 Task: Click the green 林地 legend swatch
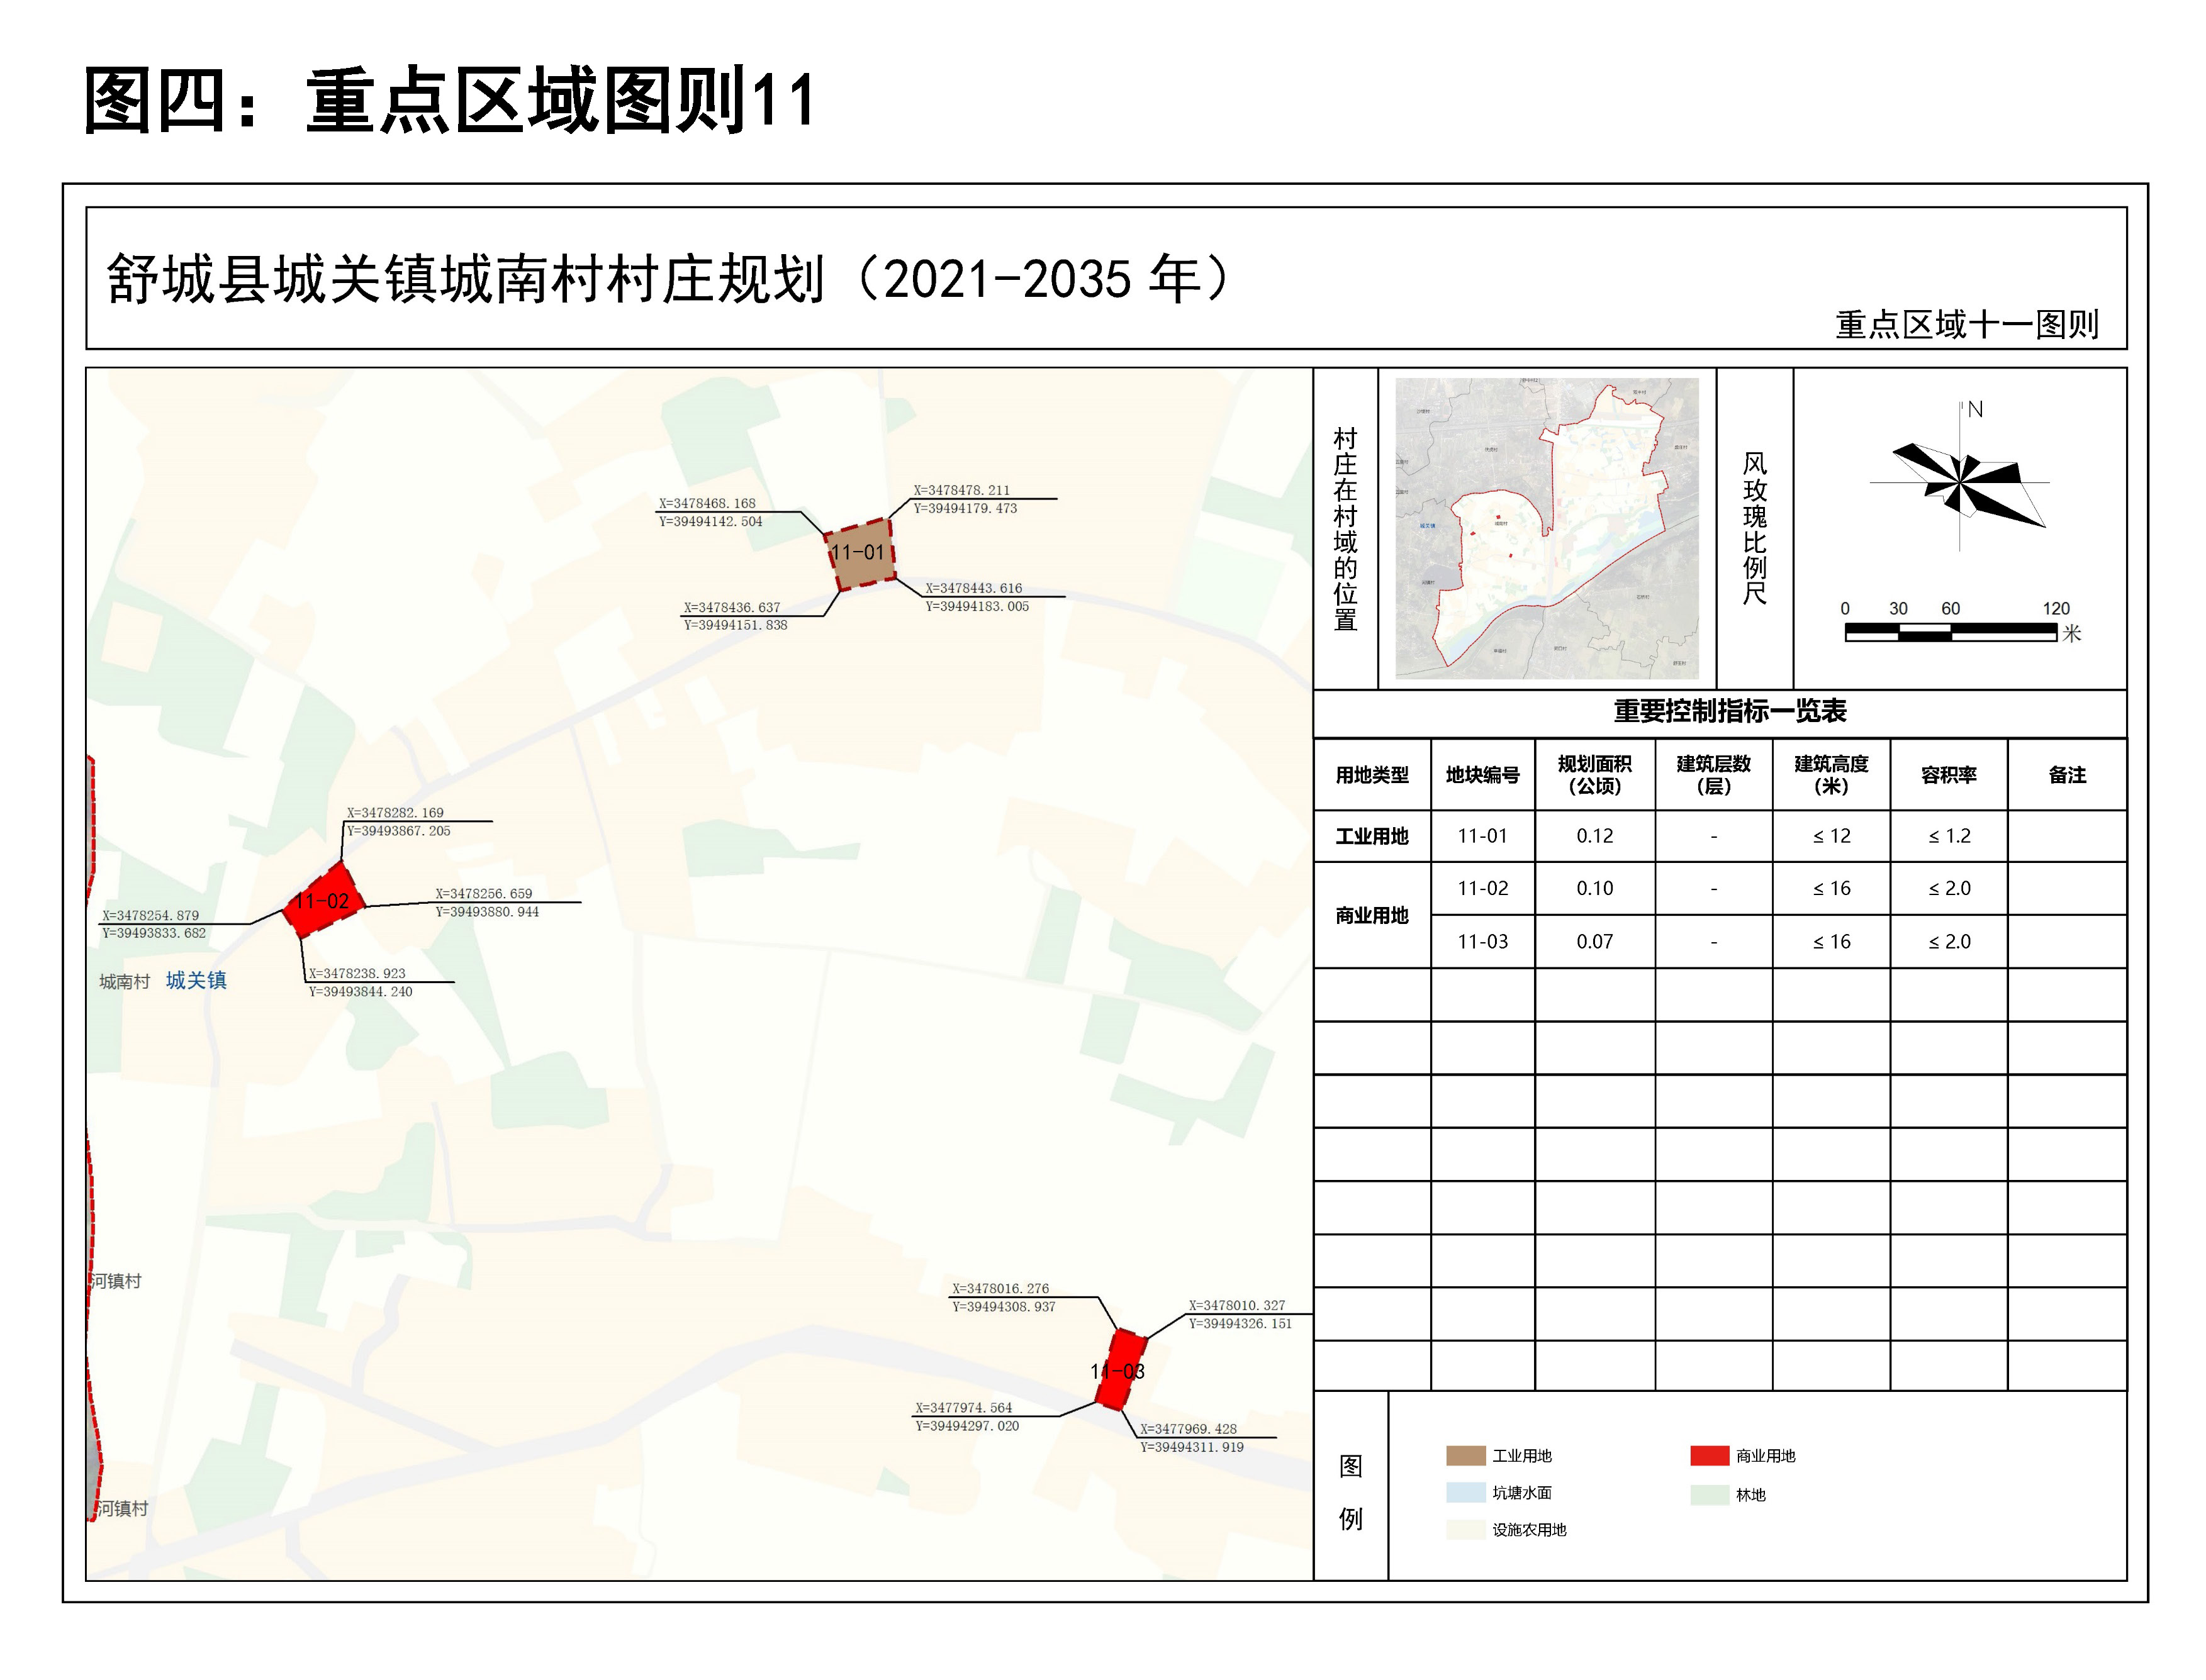pos(1710,1494)
